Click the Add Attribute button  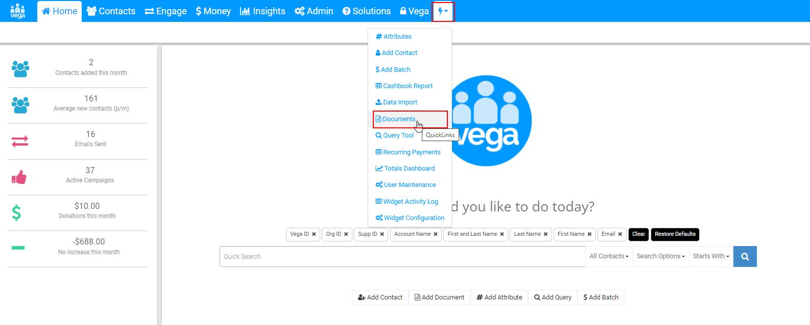(x=499, y=297)
